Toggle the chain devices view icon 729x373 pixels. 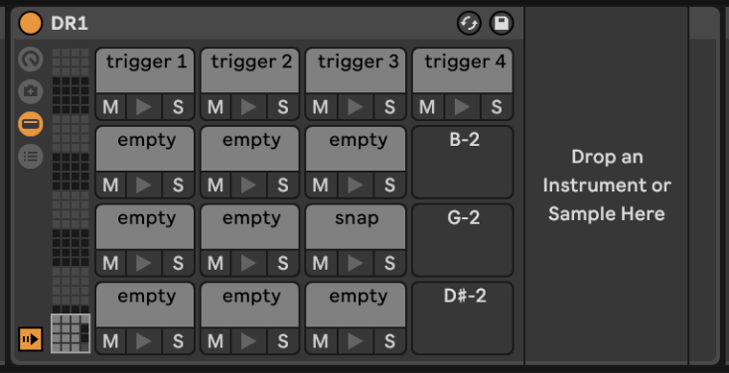[x=31, y=124]
